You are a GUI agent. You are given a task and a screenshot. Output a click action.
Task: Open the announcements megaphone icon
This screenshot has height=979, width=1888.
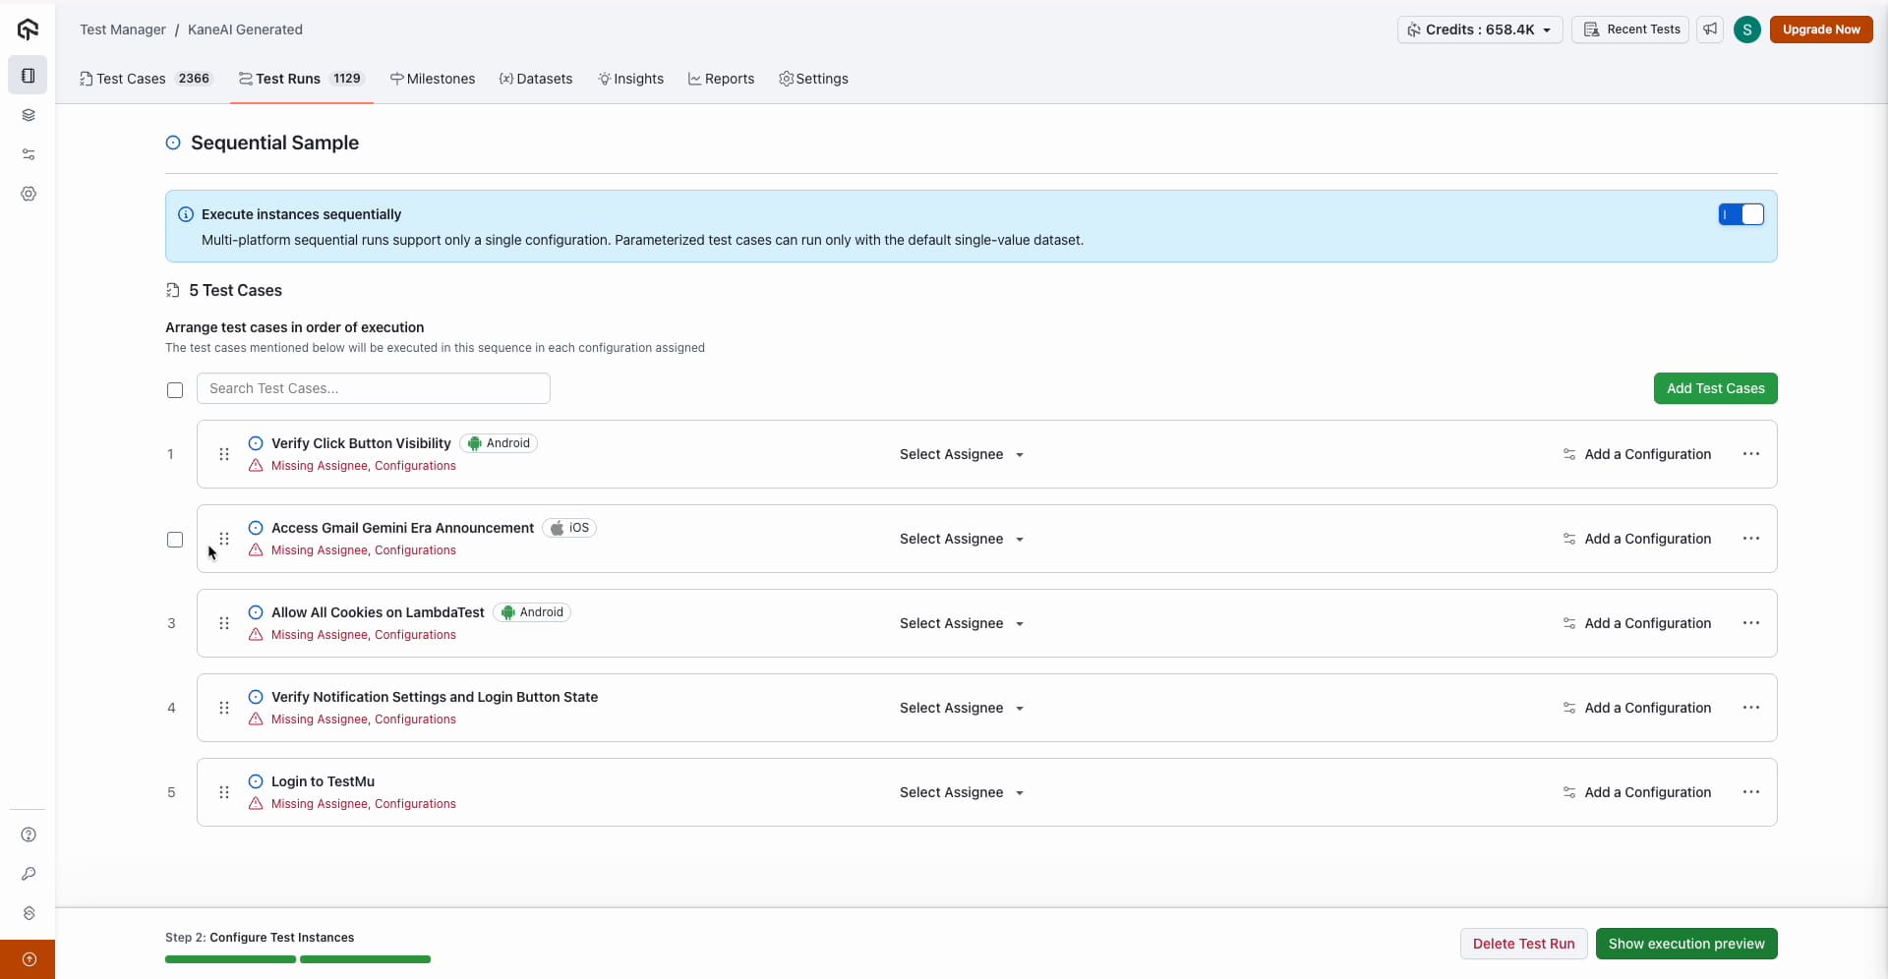[x=1711, y=29]
